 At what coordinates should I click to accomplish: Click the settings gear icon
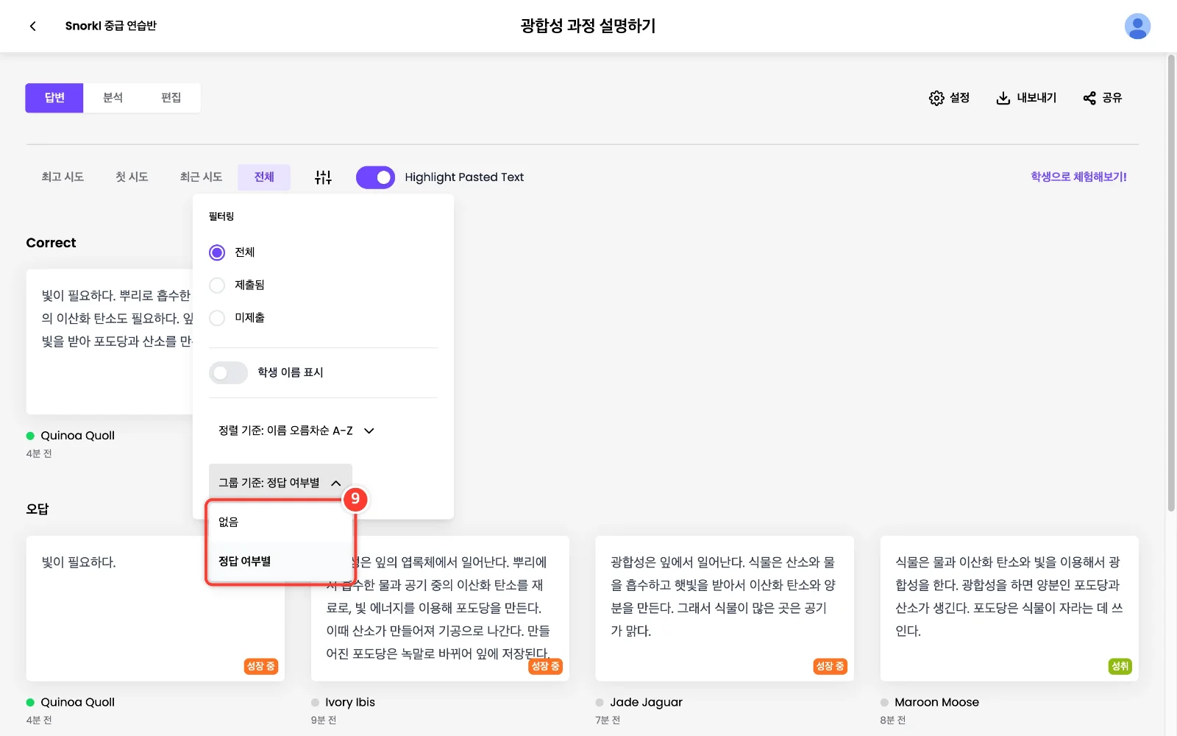pyautogui.click(x=936, y=98)
